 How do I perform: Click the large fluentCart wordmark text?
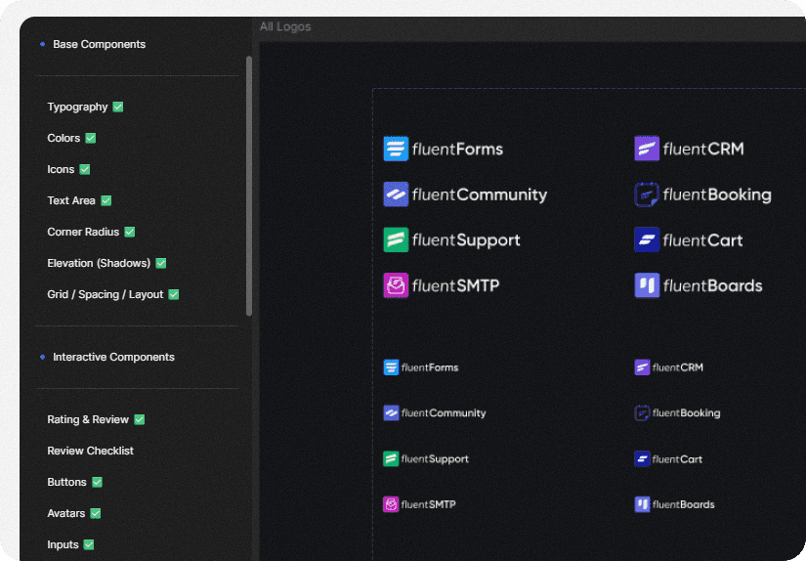pos(702,240)
